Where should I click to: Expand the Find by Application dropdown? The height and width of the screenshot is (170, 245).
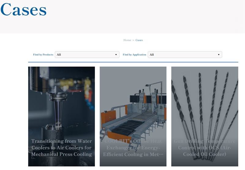[x=185, y=55]
